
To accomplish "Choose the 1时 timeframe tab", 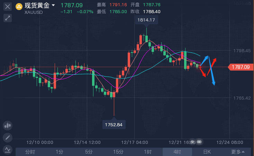I will [148, 152].
